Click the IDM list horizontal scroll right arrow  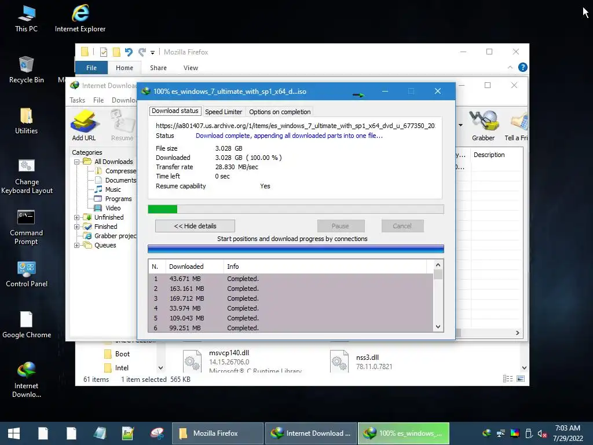(517, 333)
